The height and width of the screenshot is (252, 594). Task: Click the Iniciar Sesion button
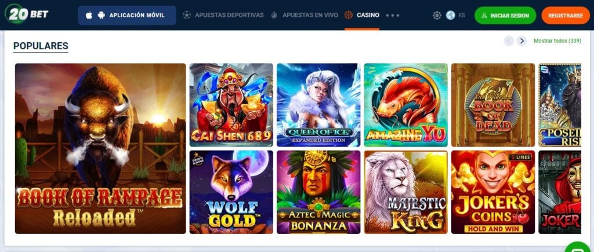505,16
